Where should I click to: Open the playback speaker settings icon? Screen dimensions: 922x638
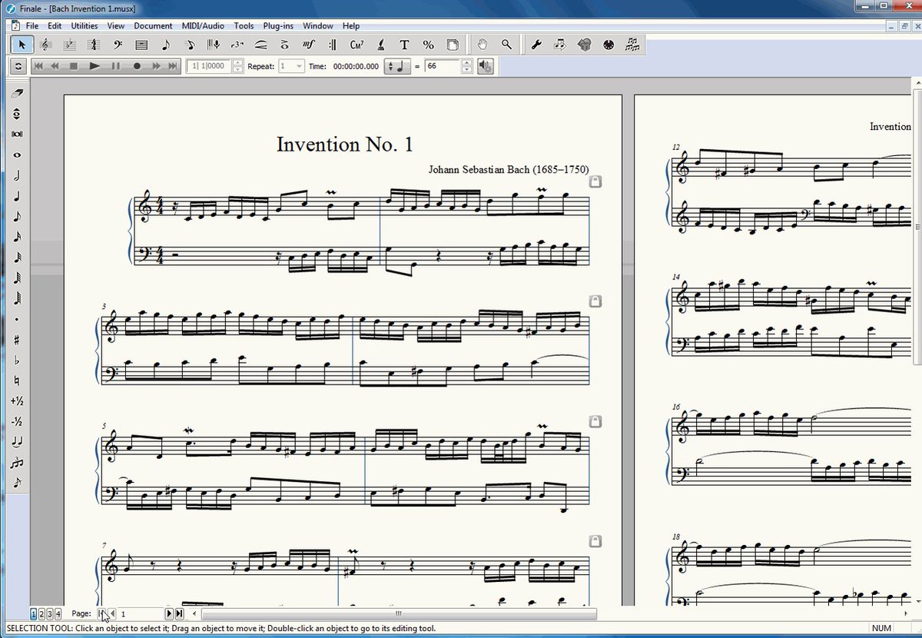click(x=486, y=66)
